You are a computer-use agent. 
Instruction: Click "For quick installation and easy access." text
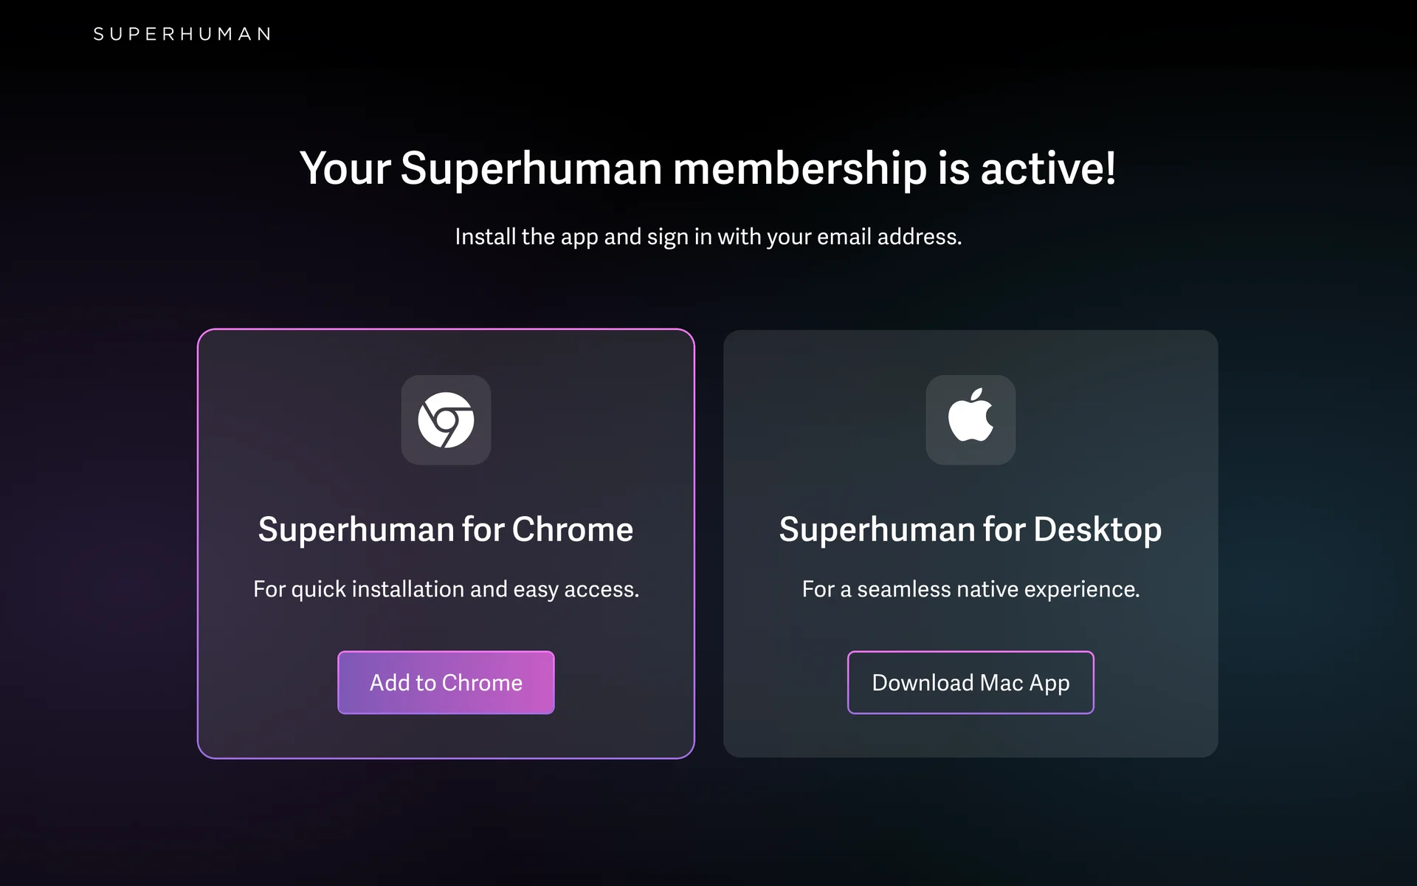[x=446, y=589]
